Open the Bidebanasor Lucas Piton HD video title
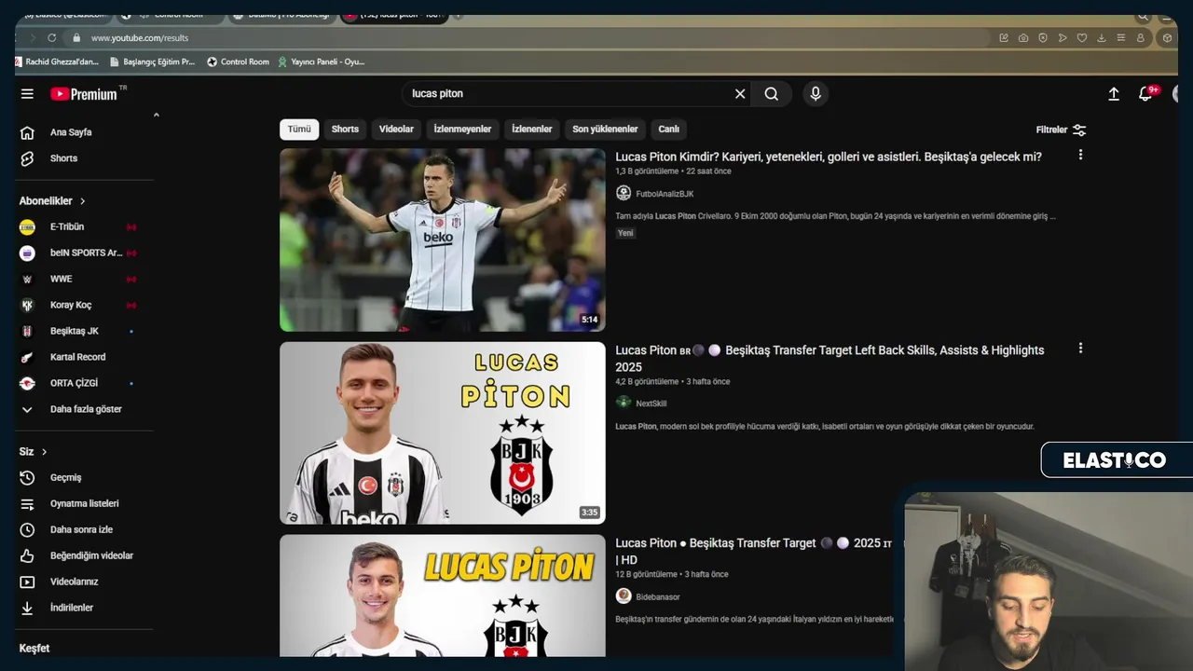 pyautogui.click(x=754, y=551)
